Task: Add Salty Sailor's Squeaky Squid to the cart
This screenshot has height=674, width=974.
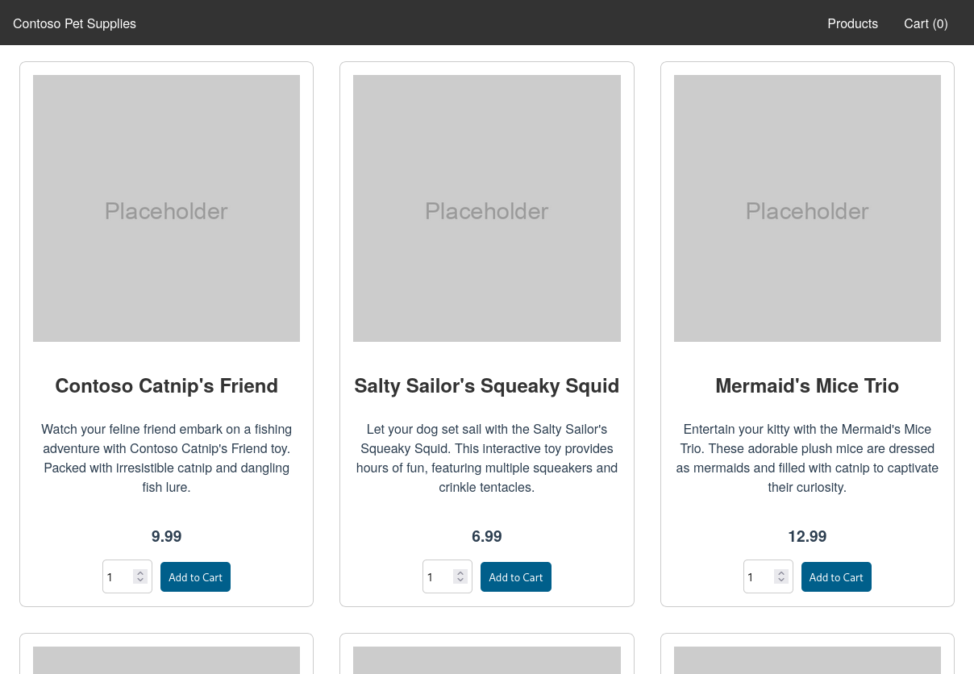Action: tap(515, 576)
